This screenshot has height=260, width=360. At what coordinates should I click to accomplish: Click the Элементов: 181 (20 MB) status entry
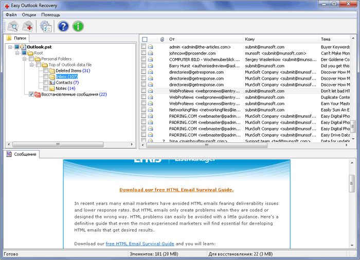[154, 254]
